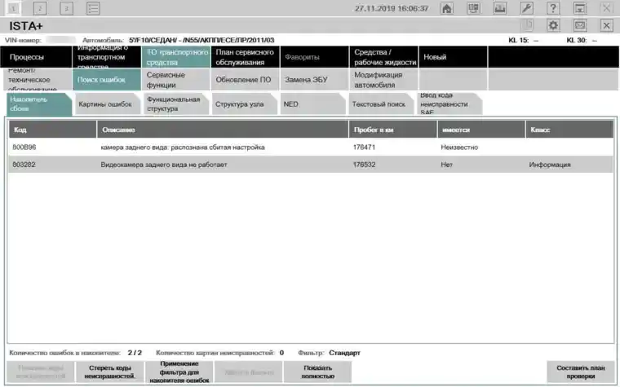Click the vehicle description 5'/F10/СЕДАН text
Viewport: 620px width, 387px height.
click(x=201, y=40)
